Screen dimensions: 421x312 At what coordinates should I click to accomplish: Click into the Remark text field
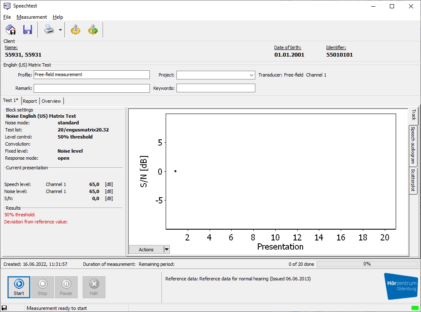91,88
